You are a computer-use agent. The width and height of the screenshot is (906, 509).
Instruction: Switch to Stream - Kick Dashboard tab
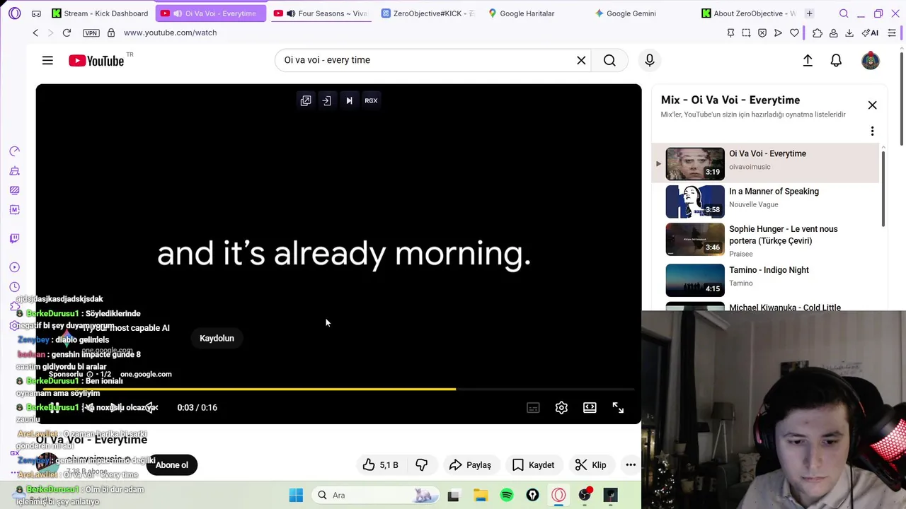click(x=99, y=13)
